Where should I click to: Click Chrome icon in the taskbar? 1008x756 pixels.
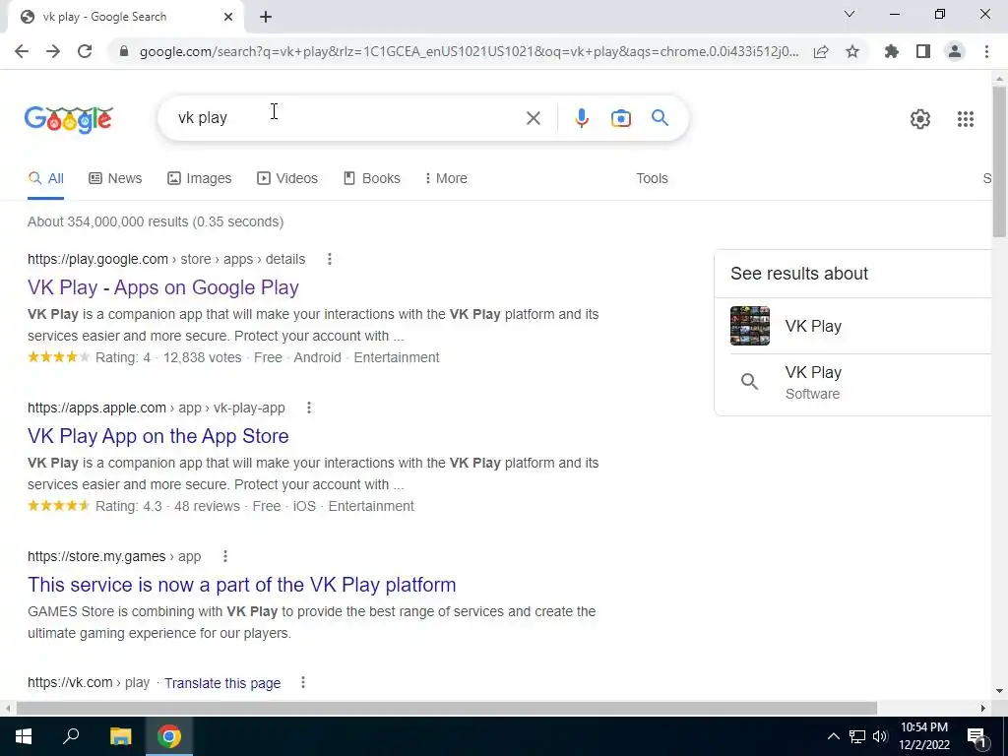(169, 736)
